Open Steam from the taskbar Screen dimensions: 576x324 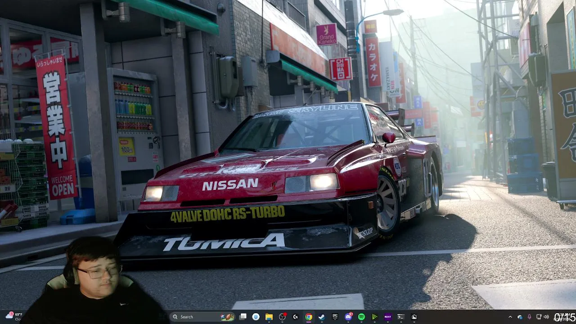pos(322,317)
